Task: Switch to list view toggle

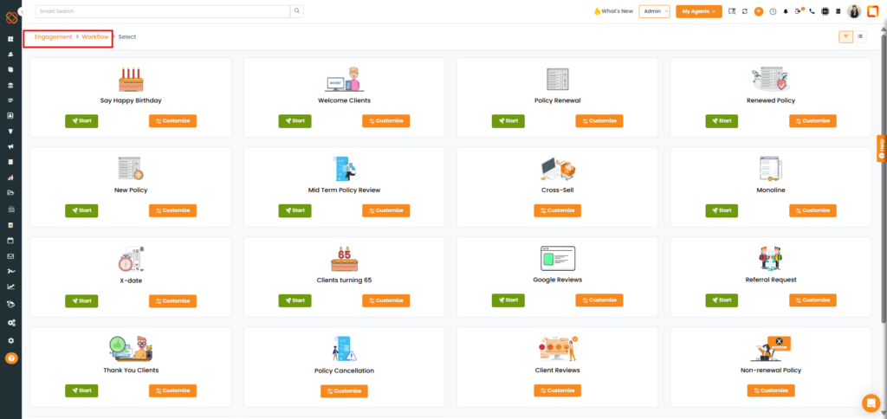Action: tap(860, 36)
